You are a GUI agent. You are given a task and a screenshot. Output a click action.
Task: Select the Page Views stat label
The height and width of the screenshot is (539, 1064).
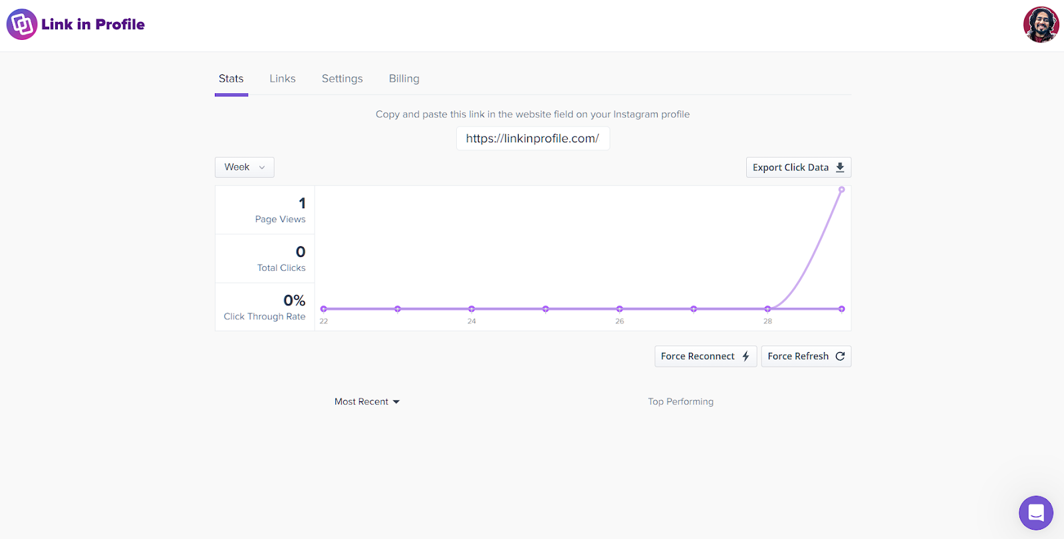click(281, 220)
